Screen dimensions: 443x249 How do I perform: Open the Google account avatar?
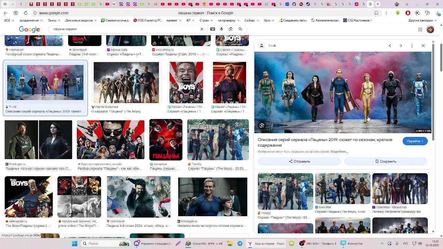[430, 29]
